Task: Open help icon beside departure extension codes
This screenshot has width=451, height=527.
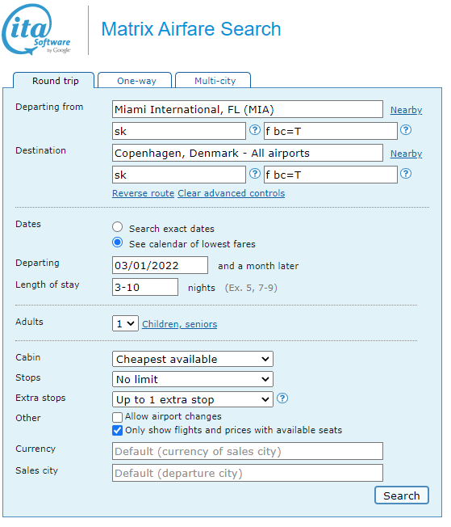Action: (406, 130)
